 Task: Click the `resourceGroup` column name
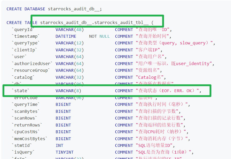pos(31,70)
